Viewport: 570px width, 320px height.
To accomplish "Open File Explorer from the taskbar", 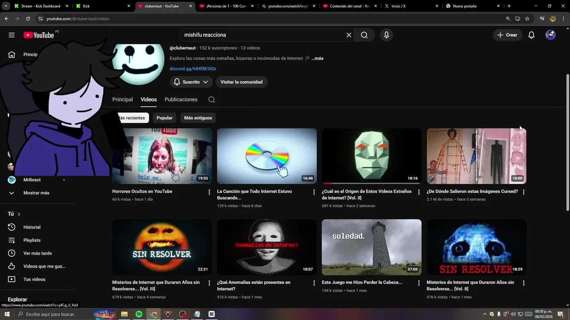I will pos(124,314).
